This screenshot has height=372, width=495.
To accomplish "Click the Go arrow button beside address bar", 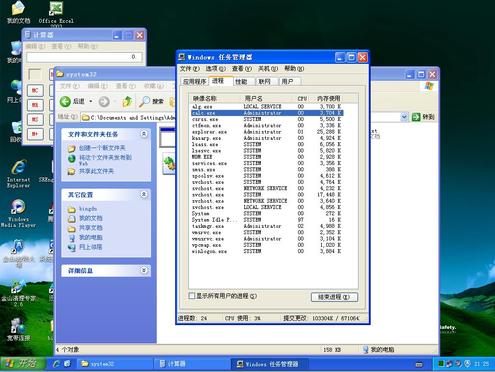I will point(416,117).
